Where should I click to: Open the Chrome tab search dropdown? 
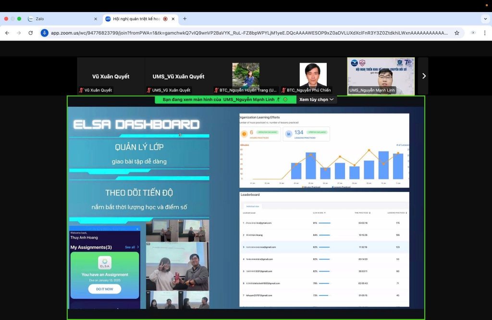point(485,19)
